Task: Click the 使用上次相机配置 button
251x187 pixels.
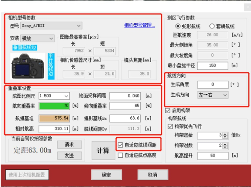Action: [27, 175]
